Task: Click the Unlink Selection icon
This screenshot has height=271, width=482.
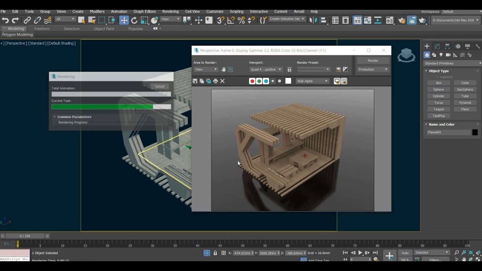Action: pyautogui.click(x=38, y=20)
